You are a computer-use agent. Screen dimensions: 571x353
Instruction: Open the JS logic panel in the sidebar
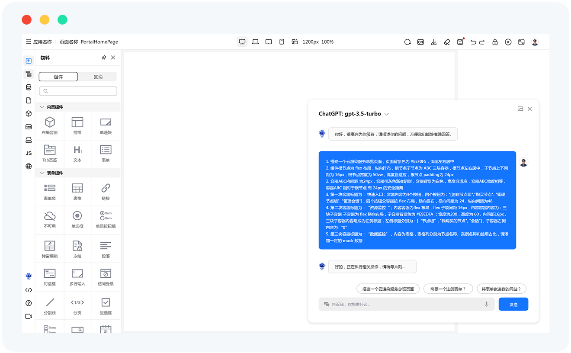pyautogui.click(x=29, y=153)
